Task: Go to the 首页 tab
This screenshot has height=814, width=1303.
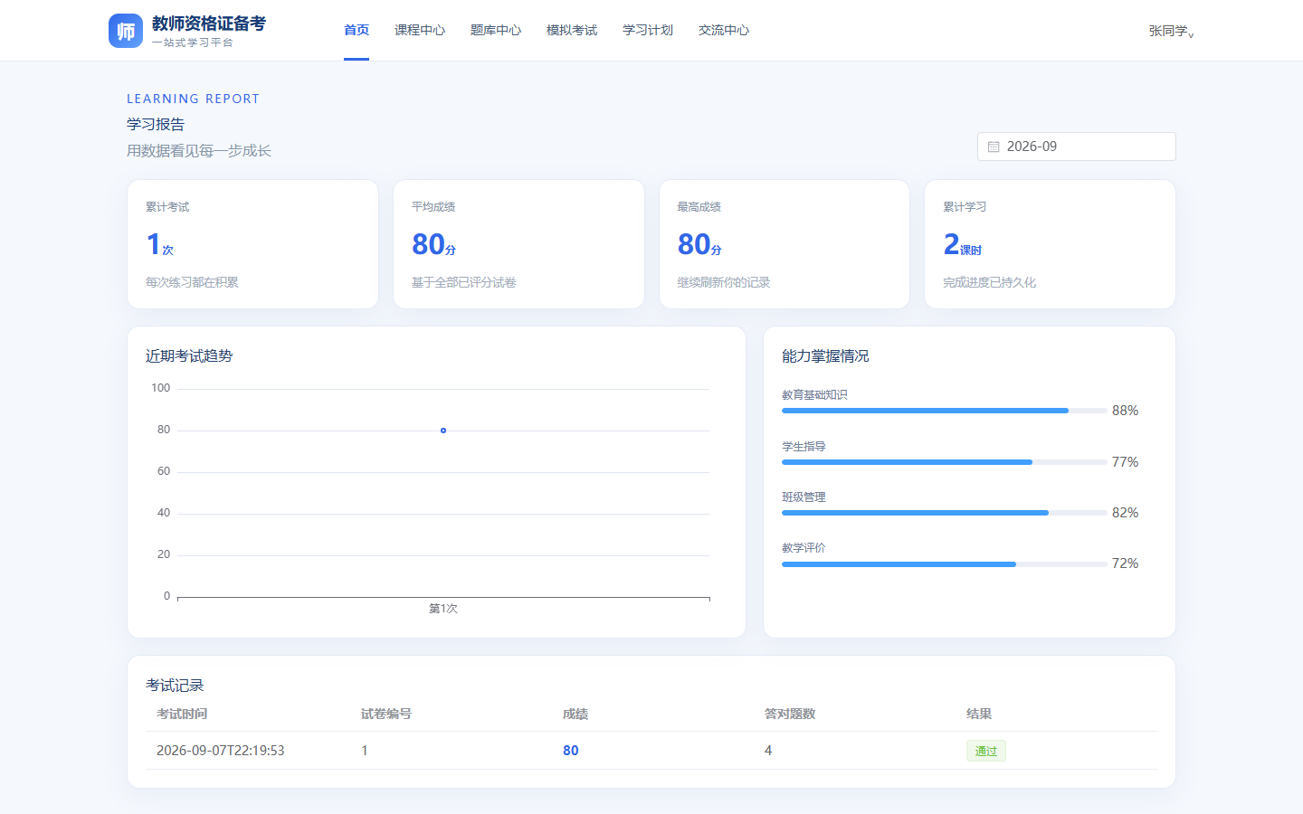Action: (x=357, y=30)
